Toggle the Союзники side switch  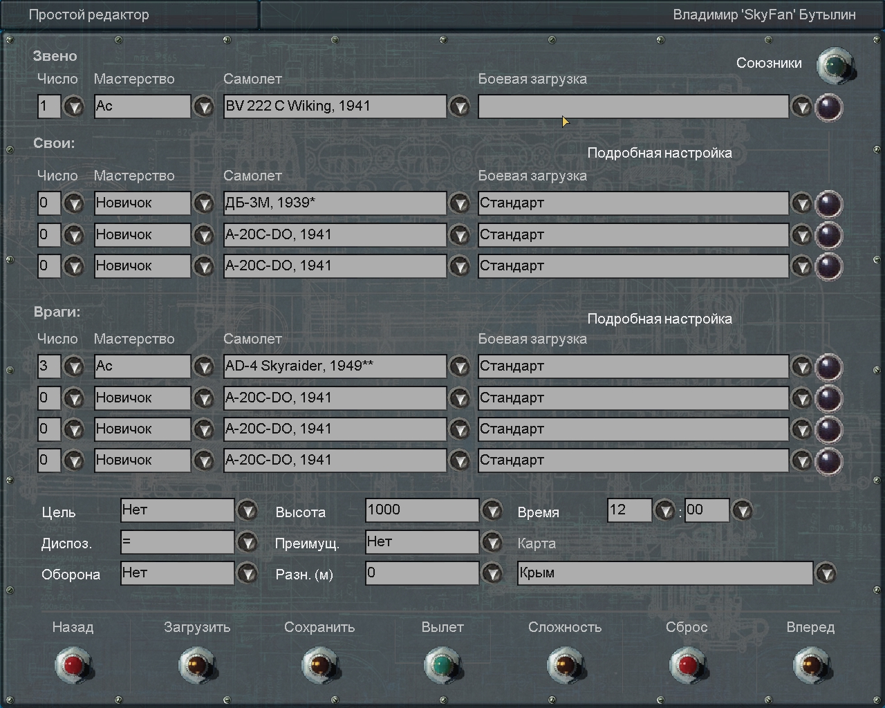point(835,66)
